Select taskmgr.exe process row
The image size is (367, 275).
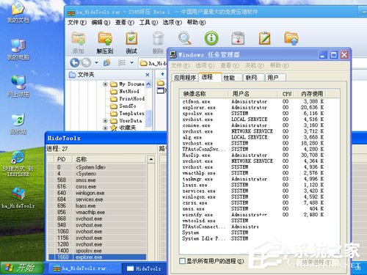[253, 179]
